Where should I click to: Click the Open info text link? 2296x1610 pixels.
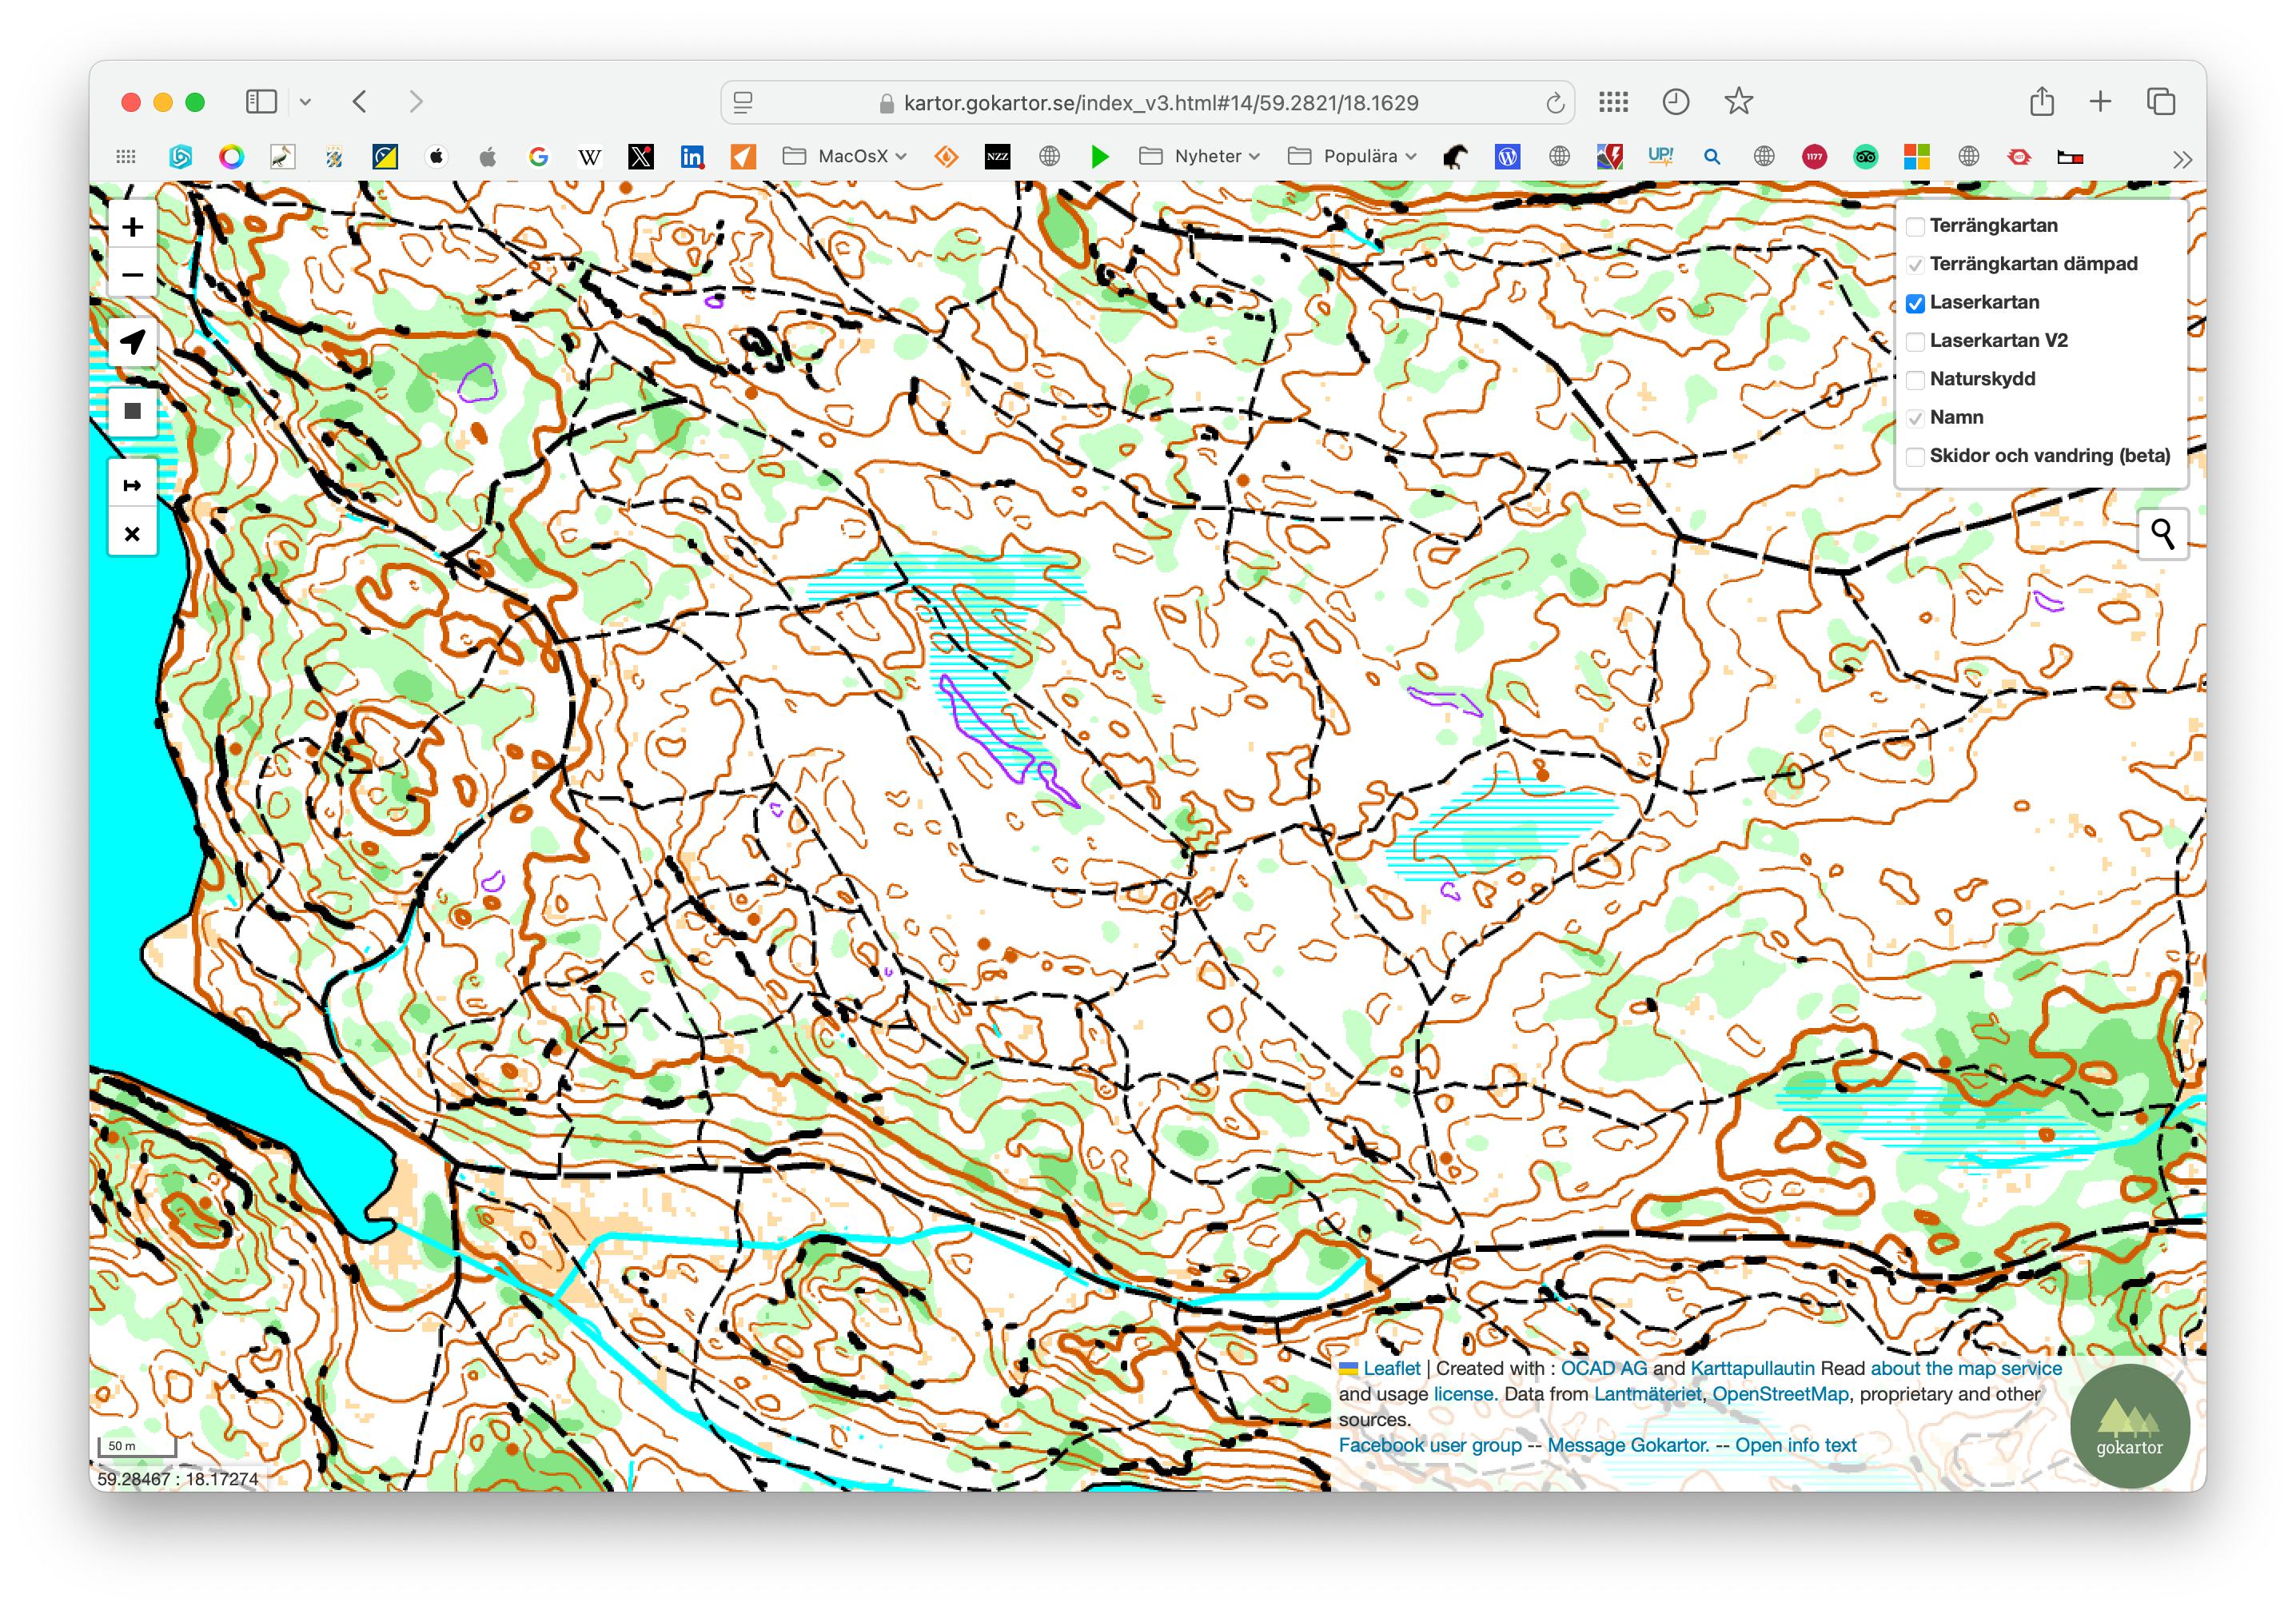pyautogui.click(x=1795, y=1445)
